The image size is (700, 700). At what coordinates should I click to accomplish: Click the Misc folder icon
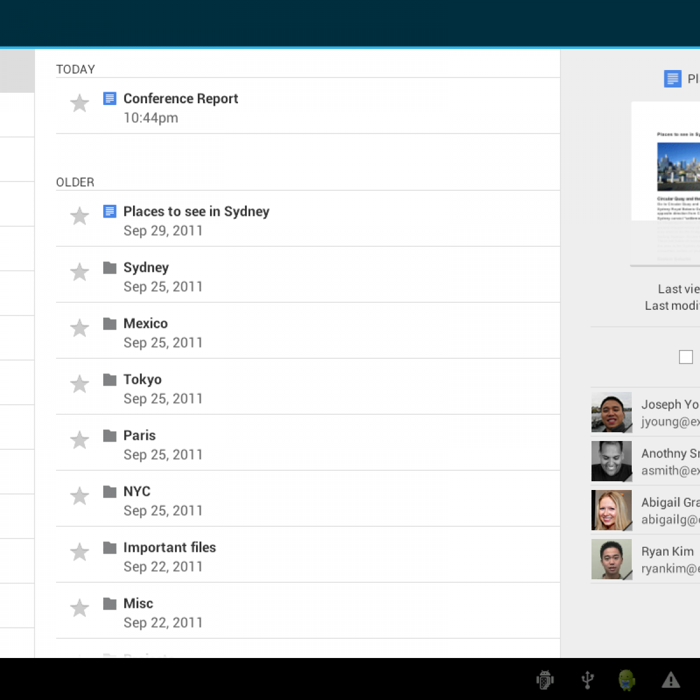click(x=110, y=604)
